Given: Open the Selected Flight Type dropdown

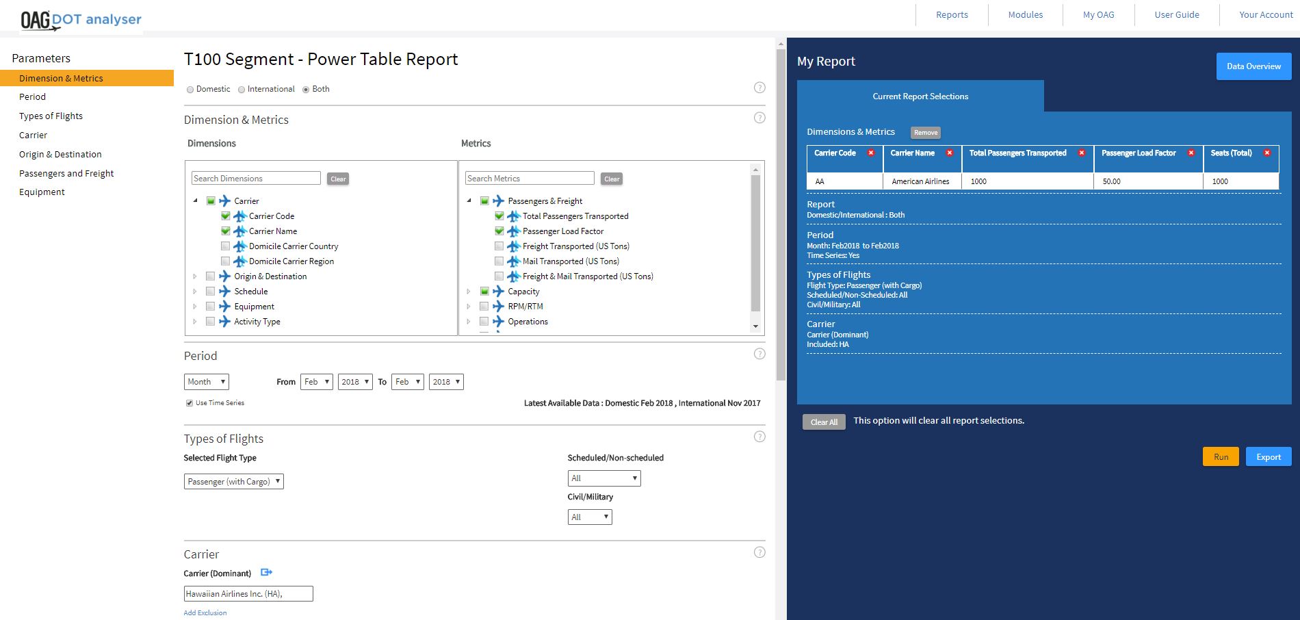Looking at the screenshot, I should click(233, 482).
